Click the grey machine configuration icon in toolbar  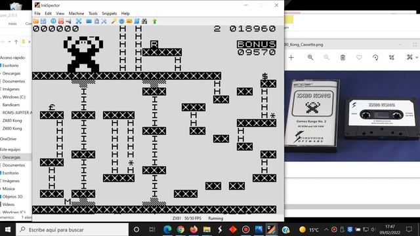click(96, 21)
